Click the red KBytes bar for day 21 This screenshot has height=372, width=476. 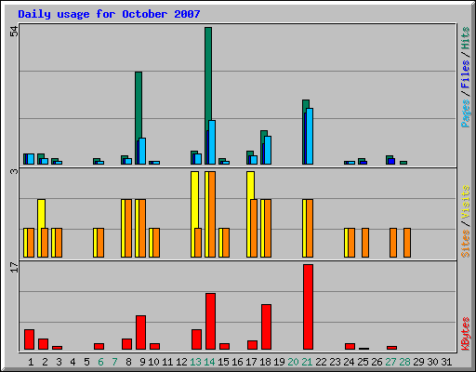[308, 307]
